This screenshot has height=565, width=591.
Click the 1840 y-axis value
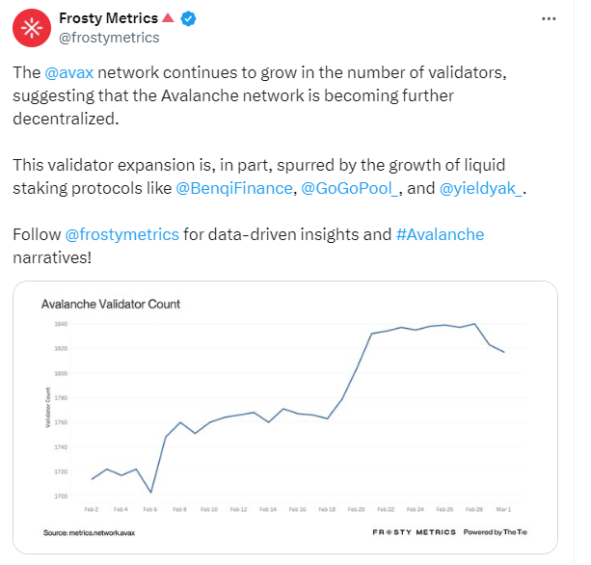click(x=61, y=324)
